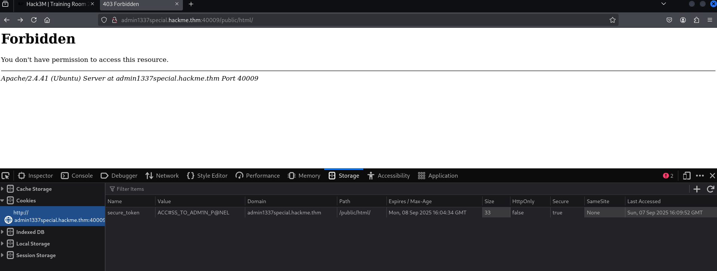This screenshot has height=271, width=717.
Task: Bookmark this page with the star icon
Action: click(x=613, y=20)
